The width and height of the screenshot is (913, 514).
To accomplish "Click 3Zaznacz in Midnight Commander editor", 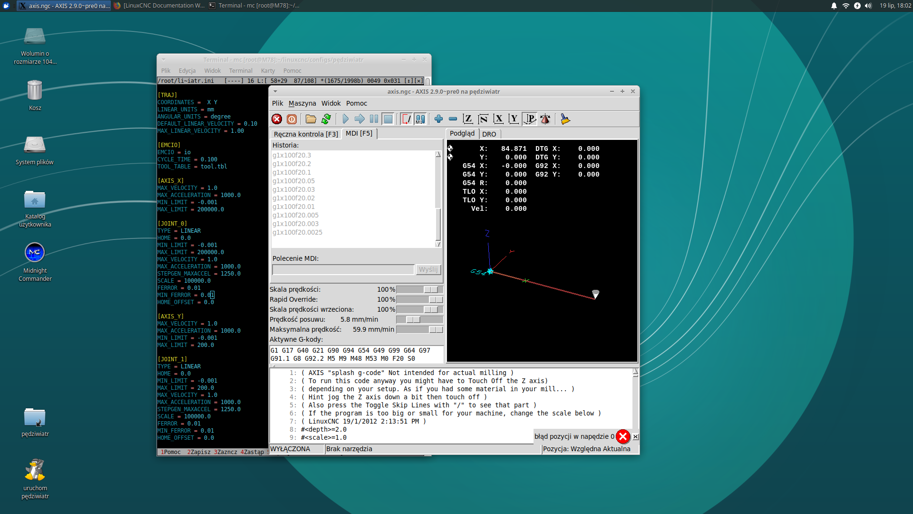I will pyautogui.click(x=225, y=452).
